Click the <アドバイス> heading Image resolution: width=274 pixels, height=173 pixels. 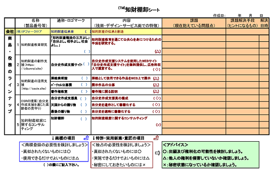point(175,145)
